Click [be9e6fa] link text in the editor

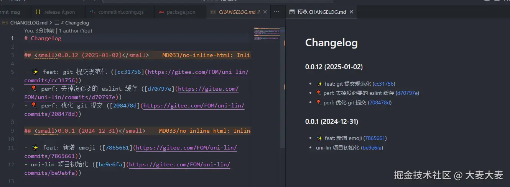[111, 164]
